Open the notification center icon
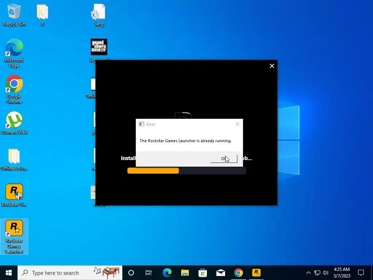Viewport: 373px width, 280px height. (x=361, y=273)
